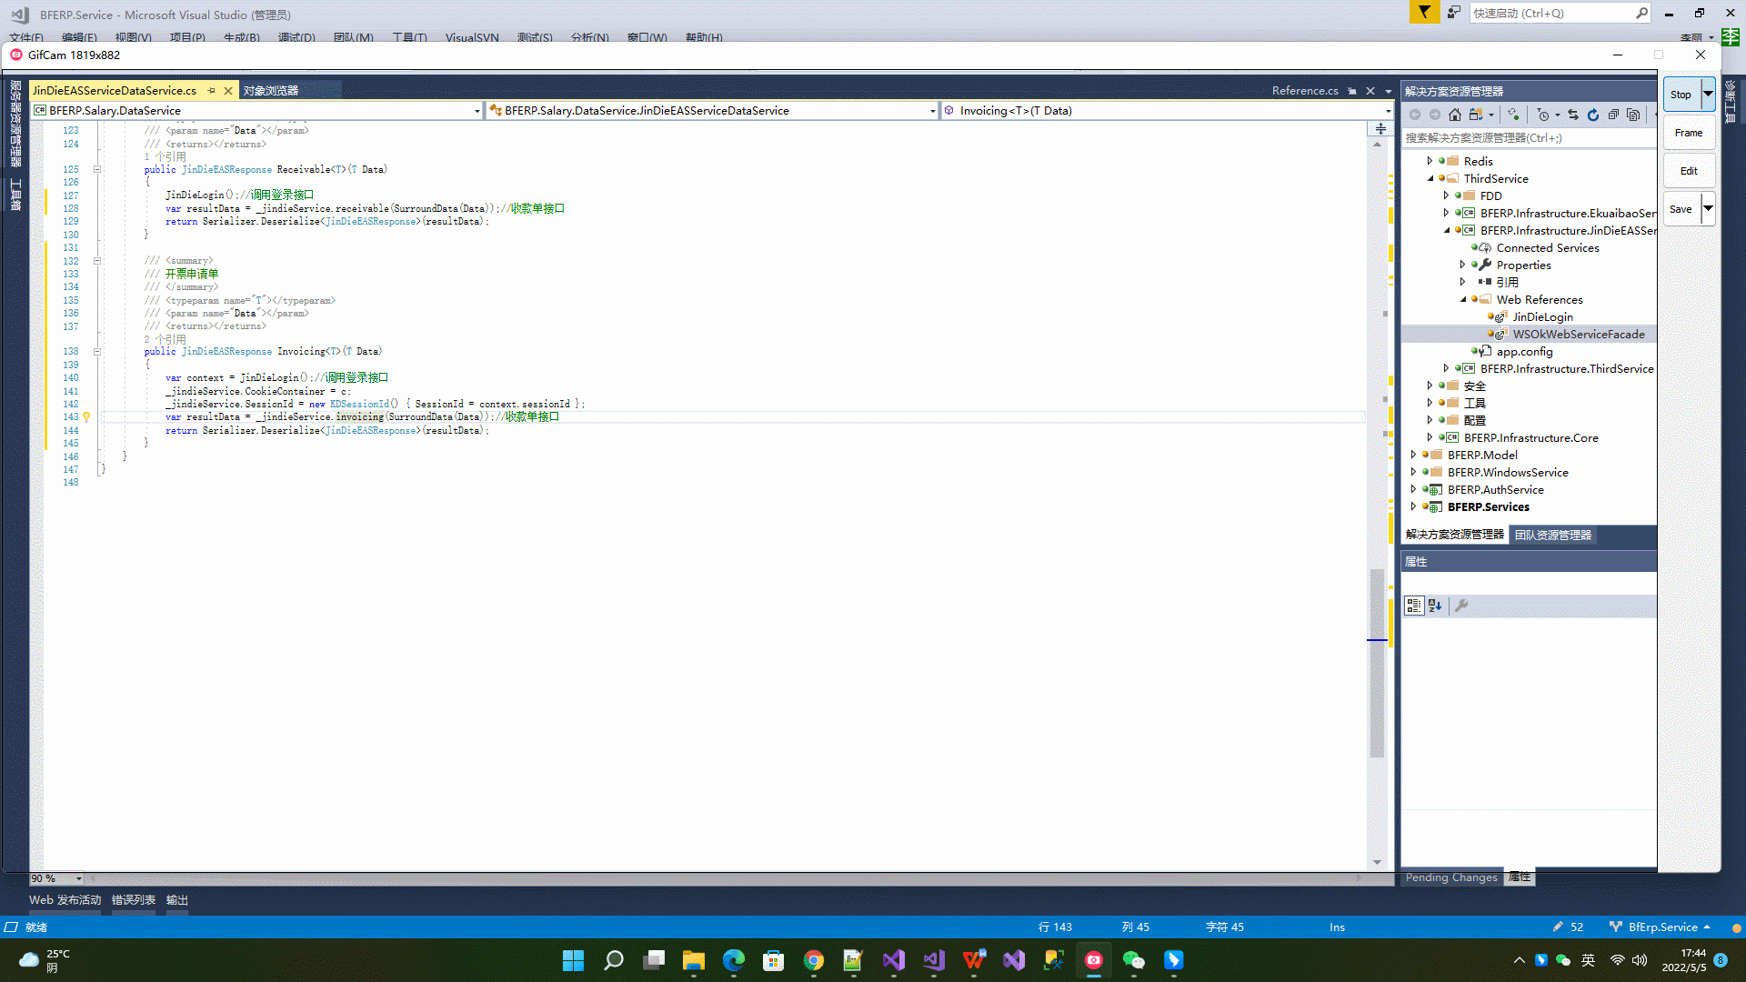The width and height of the screenshot is (1746, 982).
Task: Refresh the Solution Explorer
Action: coord(1593,115)
